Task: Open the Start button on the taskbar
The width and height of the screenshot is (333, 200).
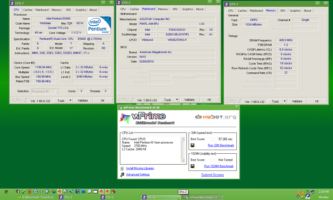Action: [6, 192]
